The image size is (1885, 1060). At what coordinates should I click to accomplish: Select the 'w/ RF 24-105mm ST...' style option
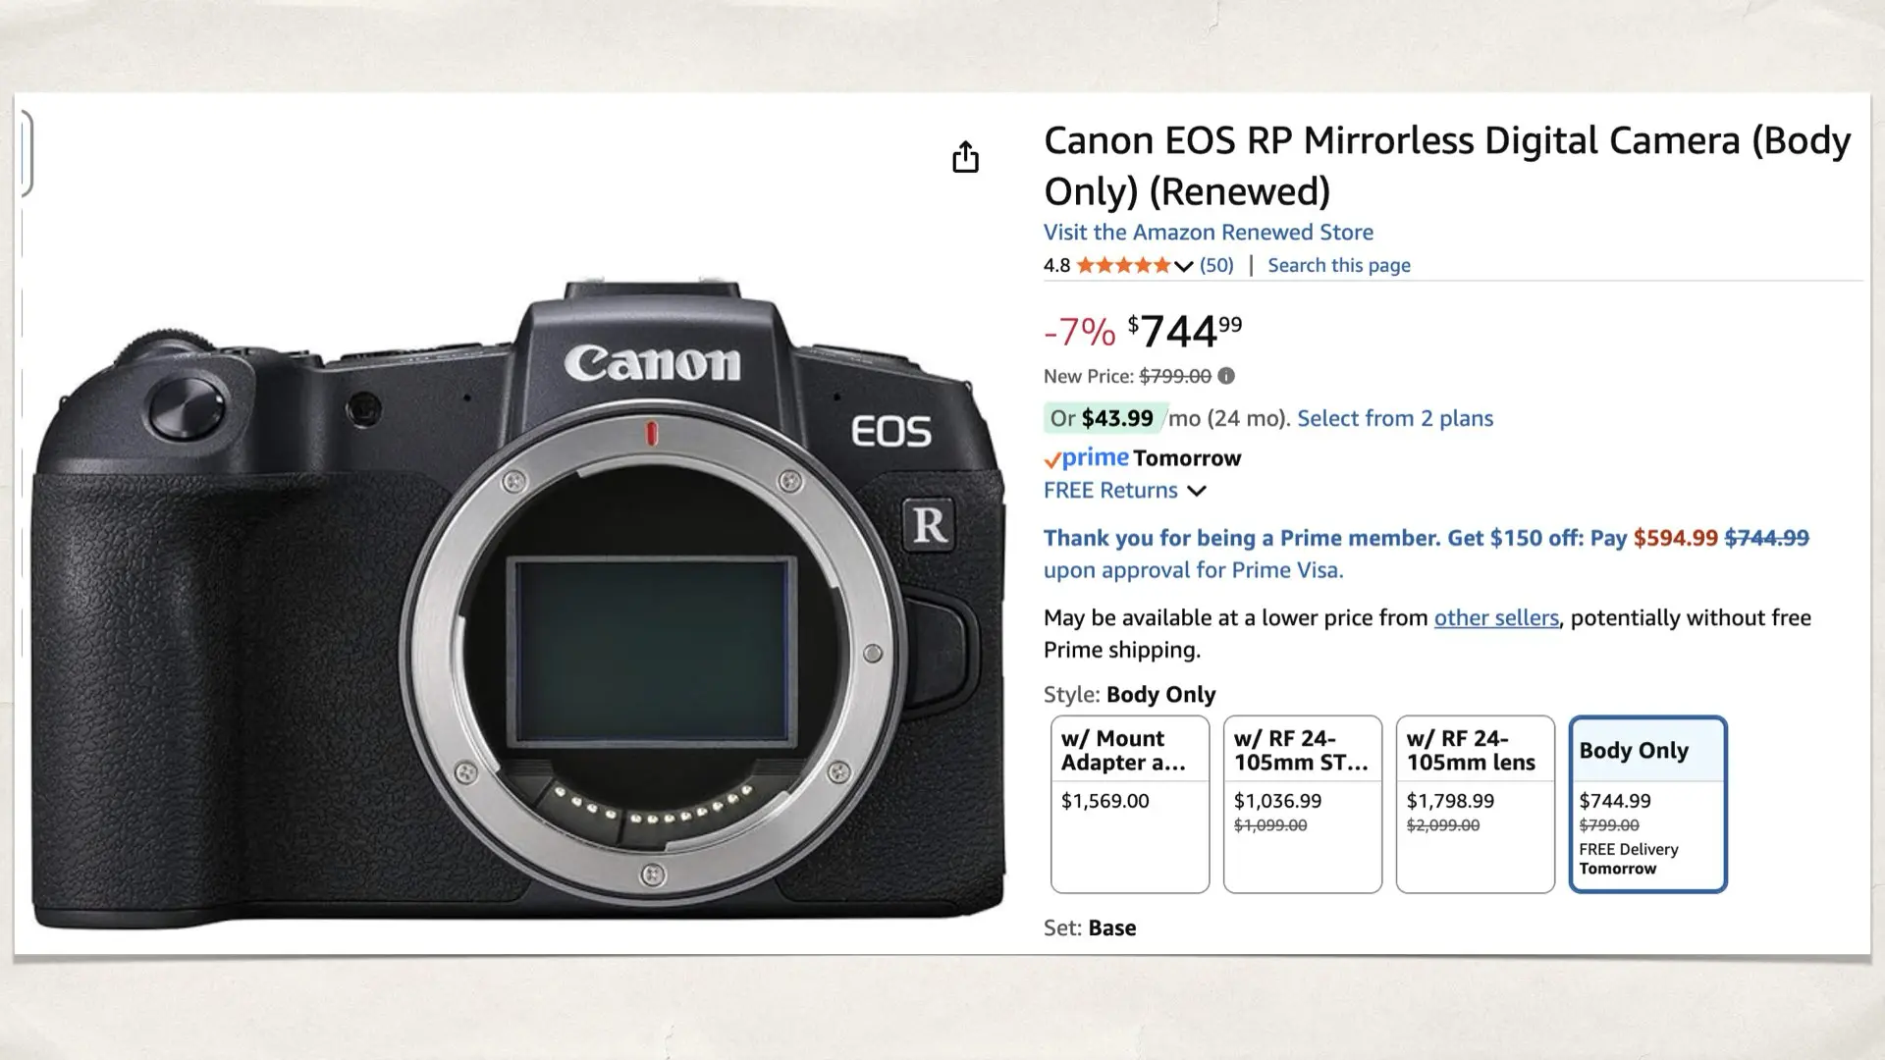(1302, 805)
